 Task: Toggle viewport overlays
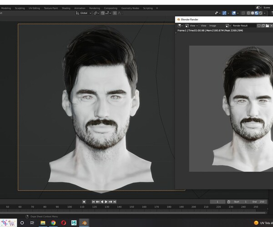click(234, 13)
